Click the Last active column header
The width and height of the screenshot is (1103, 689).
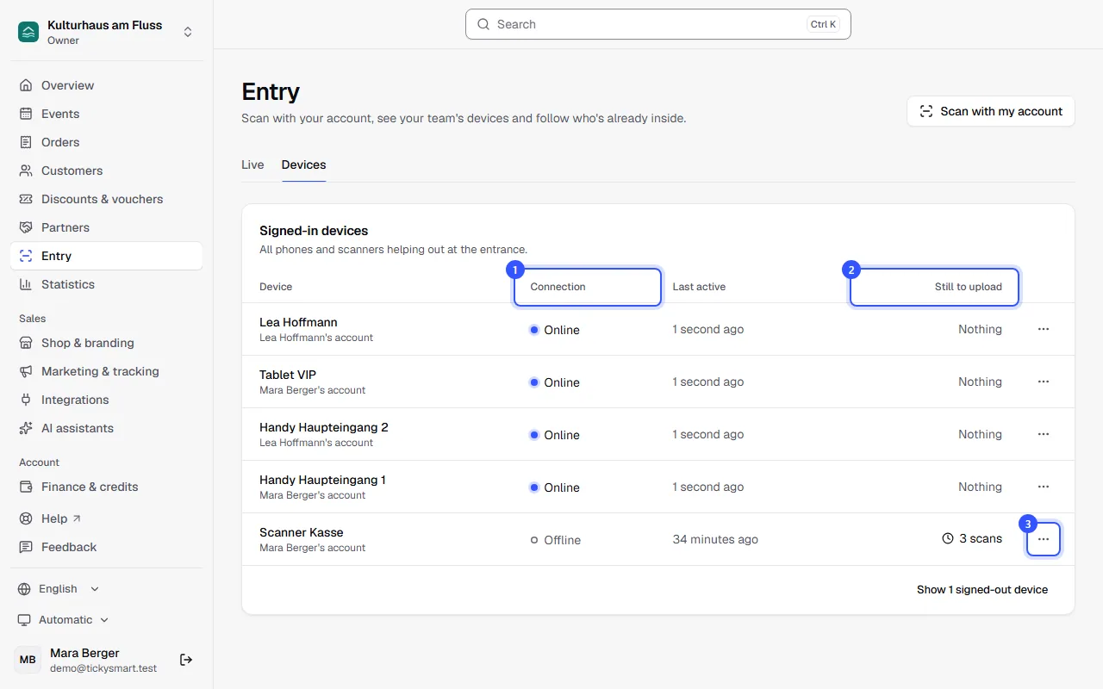[x=699, y=287]
